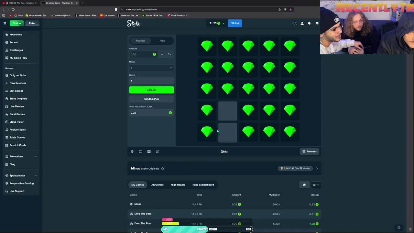Open the notifications bell icon

click(309, 23)
